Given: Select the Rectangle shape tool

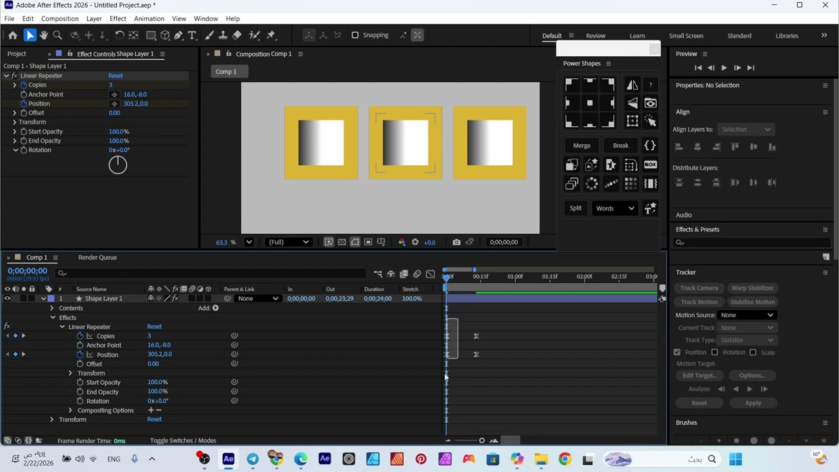Looking at the screenshot, I should (151, 35).
